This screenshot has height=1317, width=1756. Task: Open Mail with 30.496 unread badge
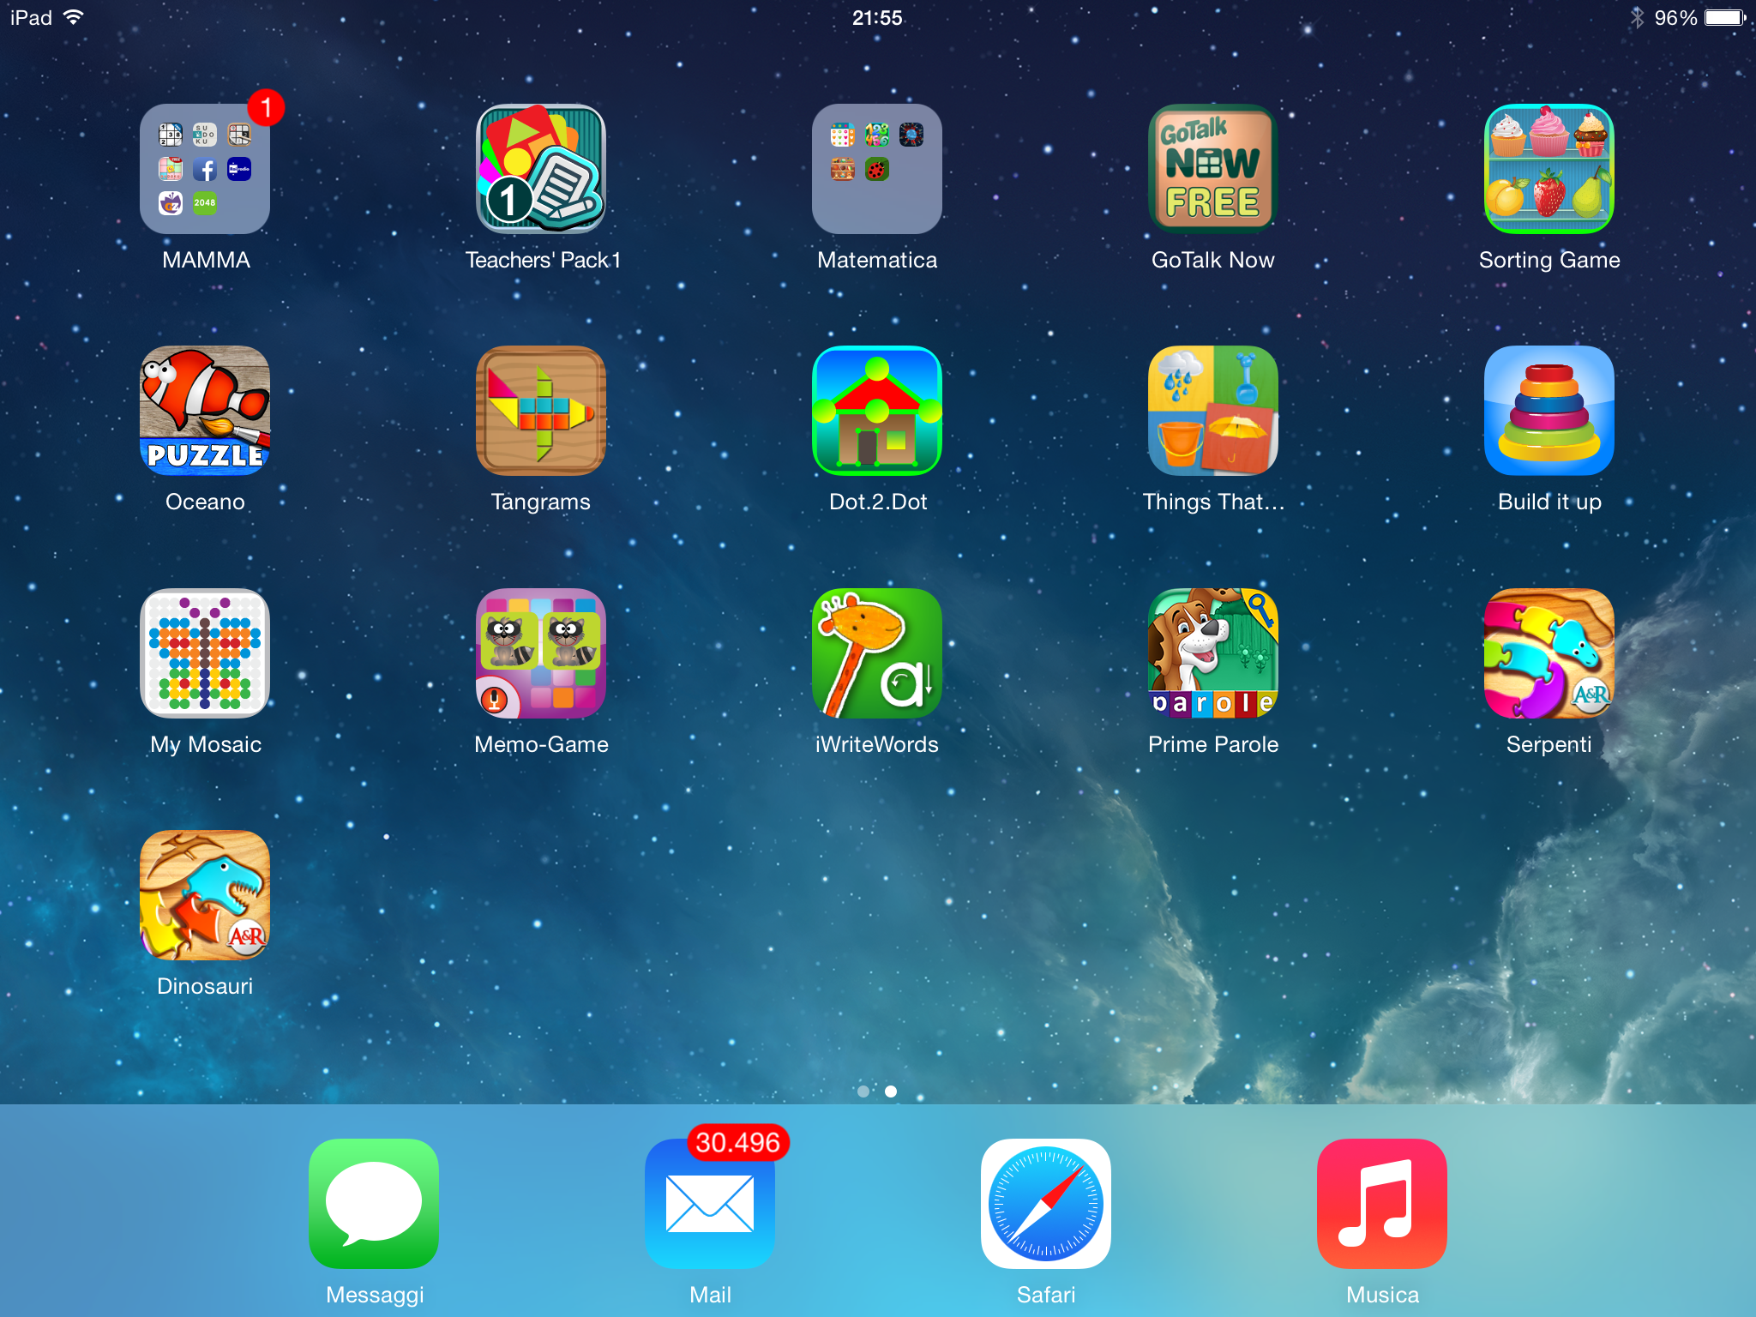(x=710, y=1204)
